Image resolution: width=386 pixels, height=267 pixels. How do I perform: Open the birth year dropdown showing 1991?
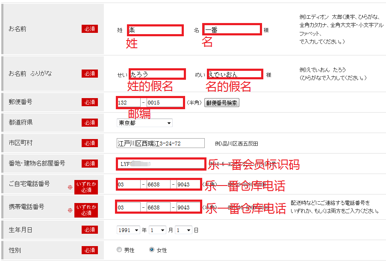[129, 230]
